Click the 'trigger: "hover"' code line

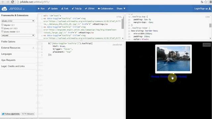[63, 49]
